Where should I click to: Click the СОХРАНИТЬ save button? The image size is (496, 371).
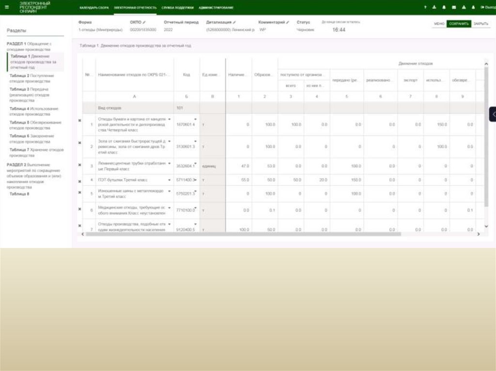click(459, 24)
